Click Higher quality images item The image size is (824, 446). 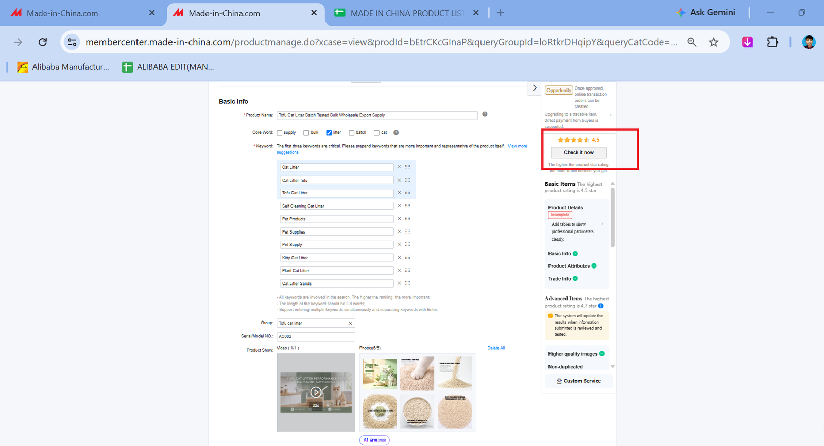(573, 354)
